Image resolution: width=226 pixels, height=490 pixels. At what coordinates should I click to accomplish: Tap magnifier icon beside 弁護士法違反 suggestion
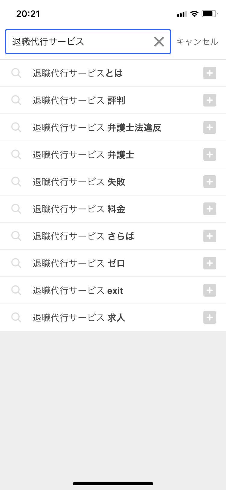click(x=16, y=127)
